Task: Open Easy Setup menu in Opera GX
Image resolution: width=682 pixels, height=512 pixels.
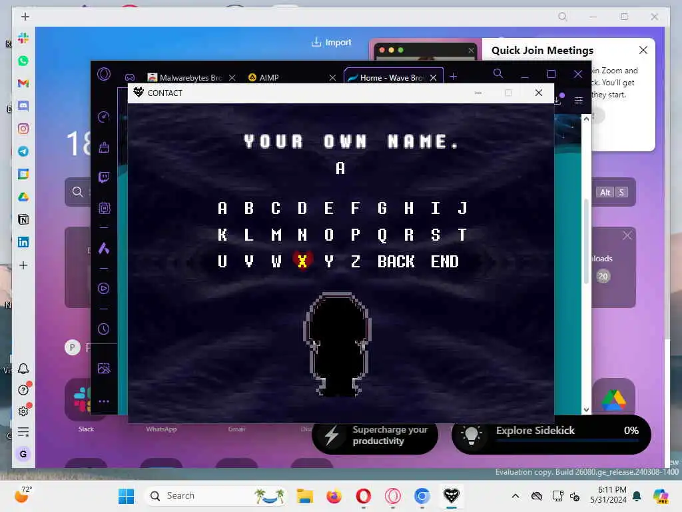Action: (x=579, y=101)
